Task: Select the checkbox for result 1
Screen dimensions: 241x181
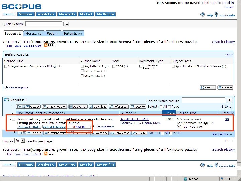Action: pos(13,119)
